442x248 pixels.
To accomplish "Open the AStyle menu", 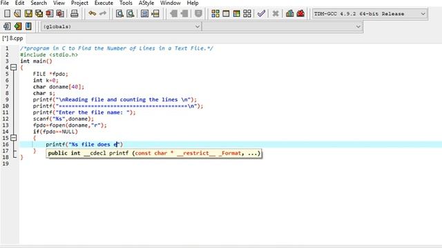I will click(x=146, y=3).
